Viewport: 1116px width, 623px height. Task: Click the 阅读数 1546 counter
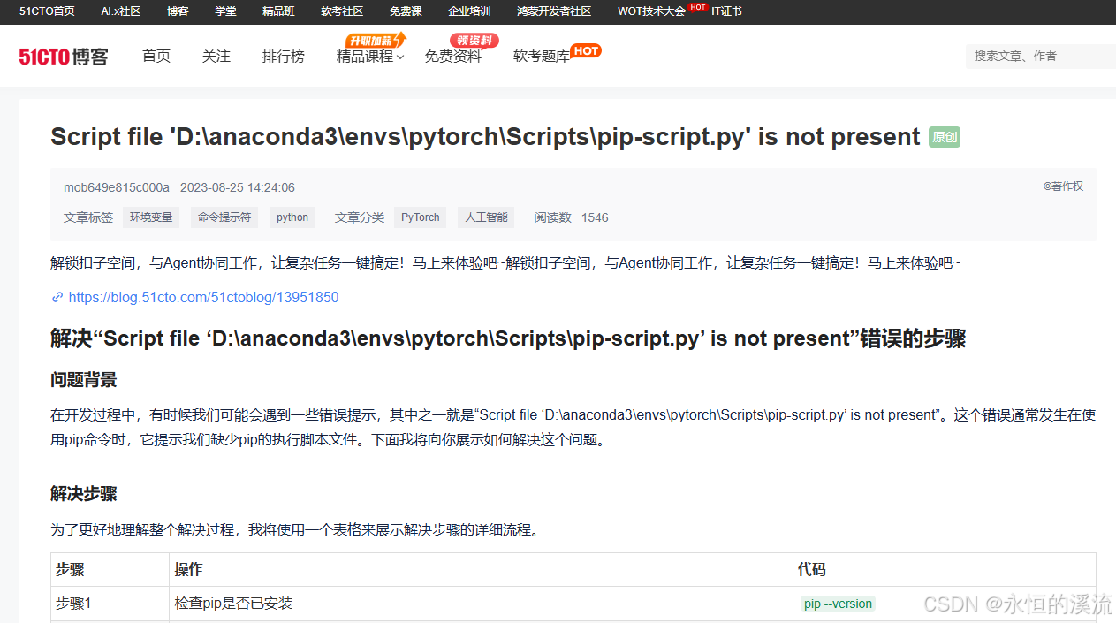coord(571,217)
